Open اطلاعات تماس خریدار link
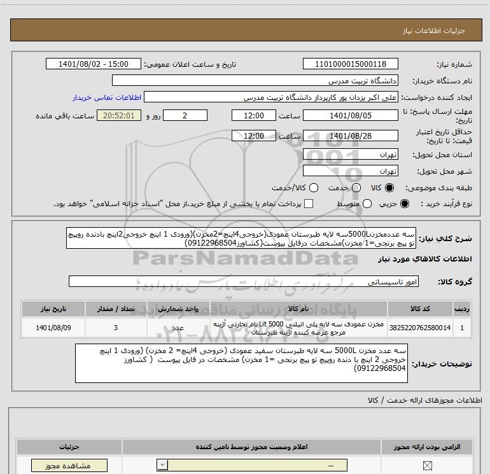490x474 pixels. click(x=107, y=97)
